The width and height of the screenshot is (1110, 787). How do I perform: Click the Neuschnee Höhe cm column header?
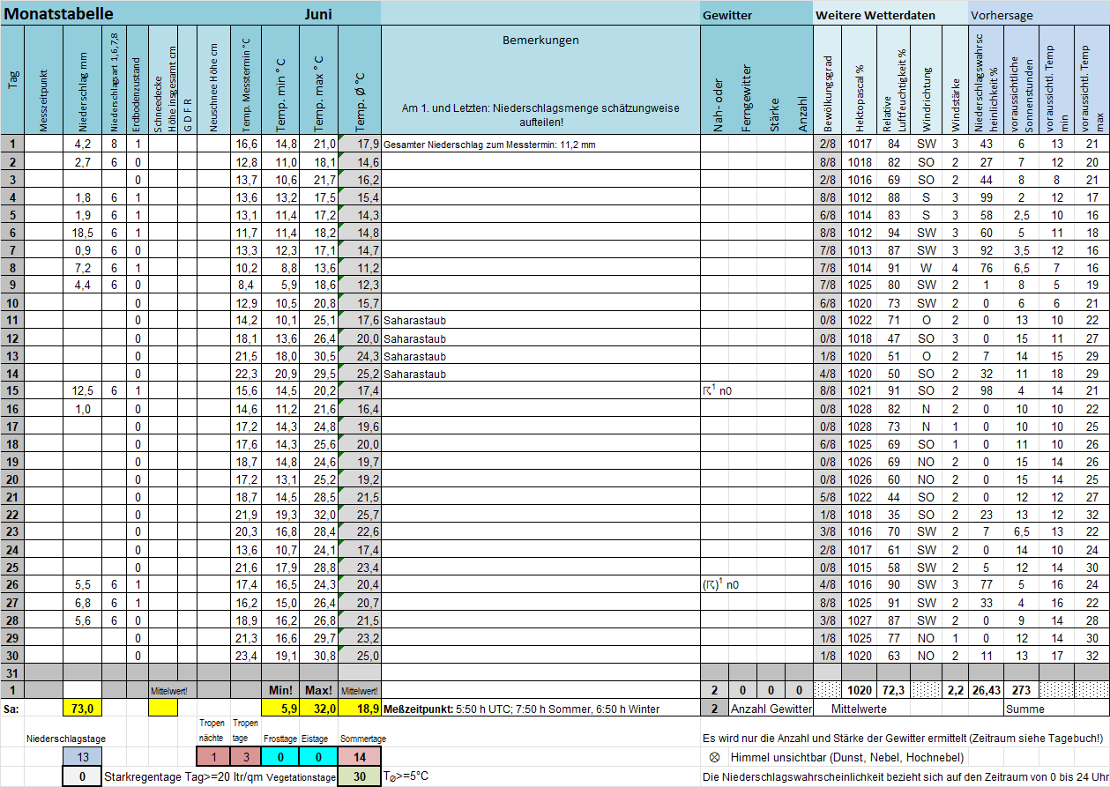pos(213,80)
